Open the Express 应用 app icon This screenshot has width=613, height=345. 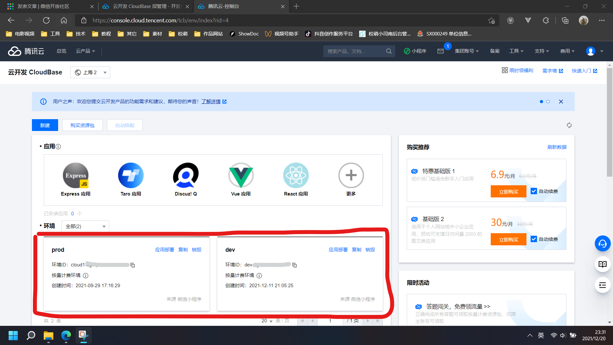pos(76,175)
